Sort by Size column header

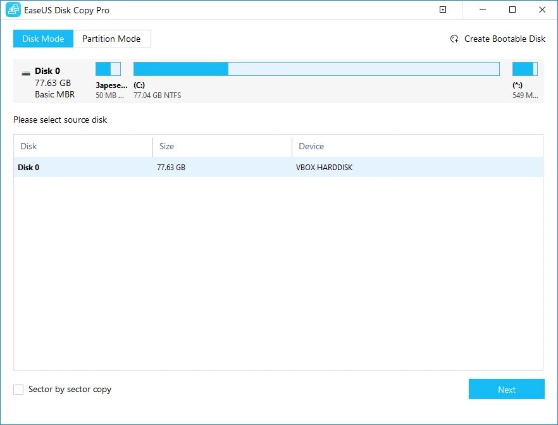point(223,146)
